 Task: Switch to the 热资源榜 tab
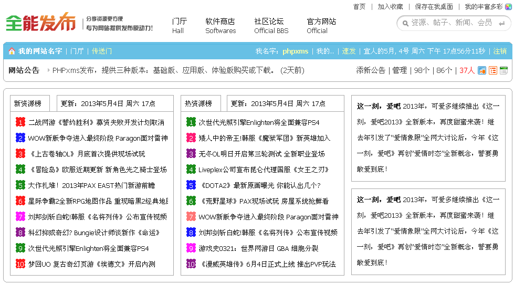pos(198,103)
